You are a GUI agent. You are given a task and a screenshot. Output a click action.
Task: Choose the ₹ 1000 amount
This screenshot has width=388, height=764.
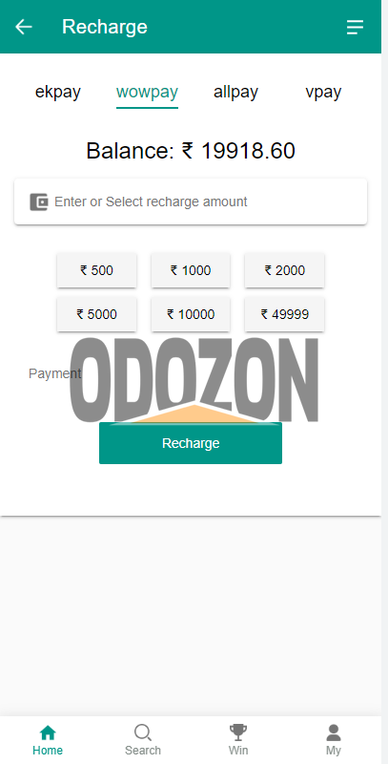point(191,270)
